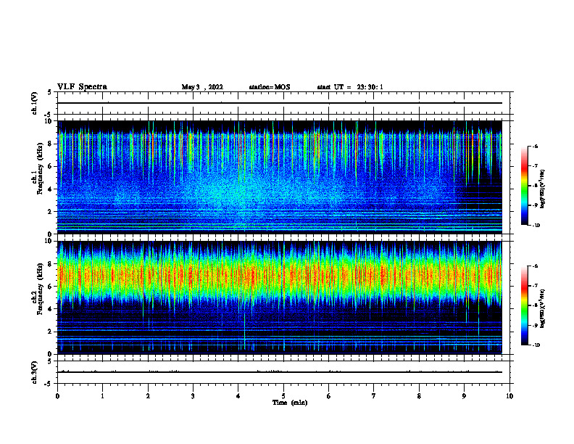Click the "7" tick on the time axis
This screenshot has height=444, width=574.
[x=374, y=396]
